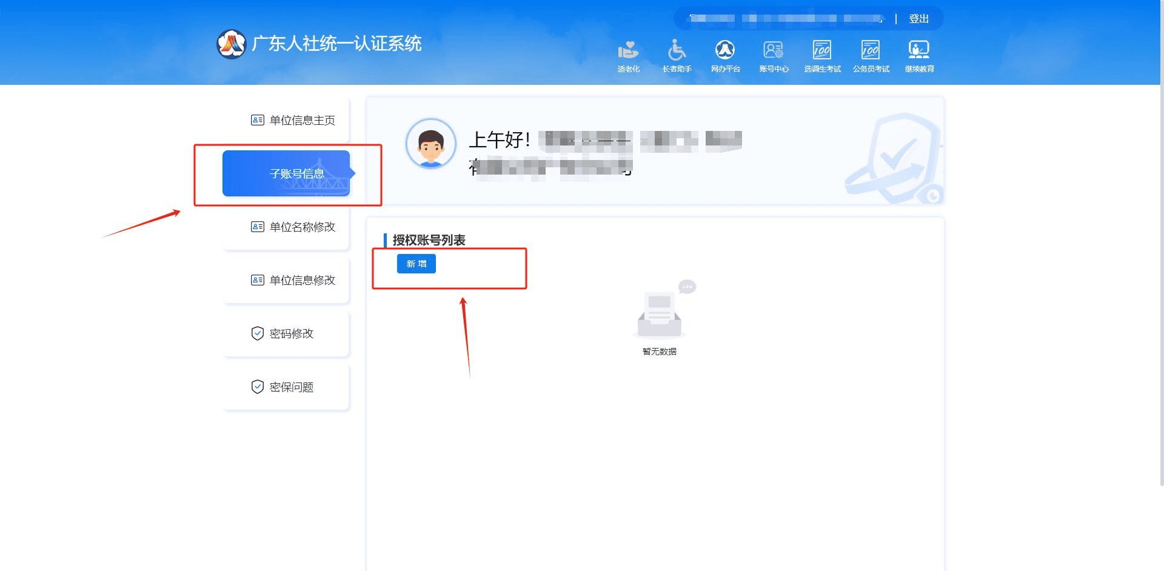Open the 公务员考试 icon
Image resolution: width=1164 pixels, height=571 pixels.
click(871, 50)
